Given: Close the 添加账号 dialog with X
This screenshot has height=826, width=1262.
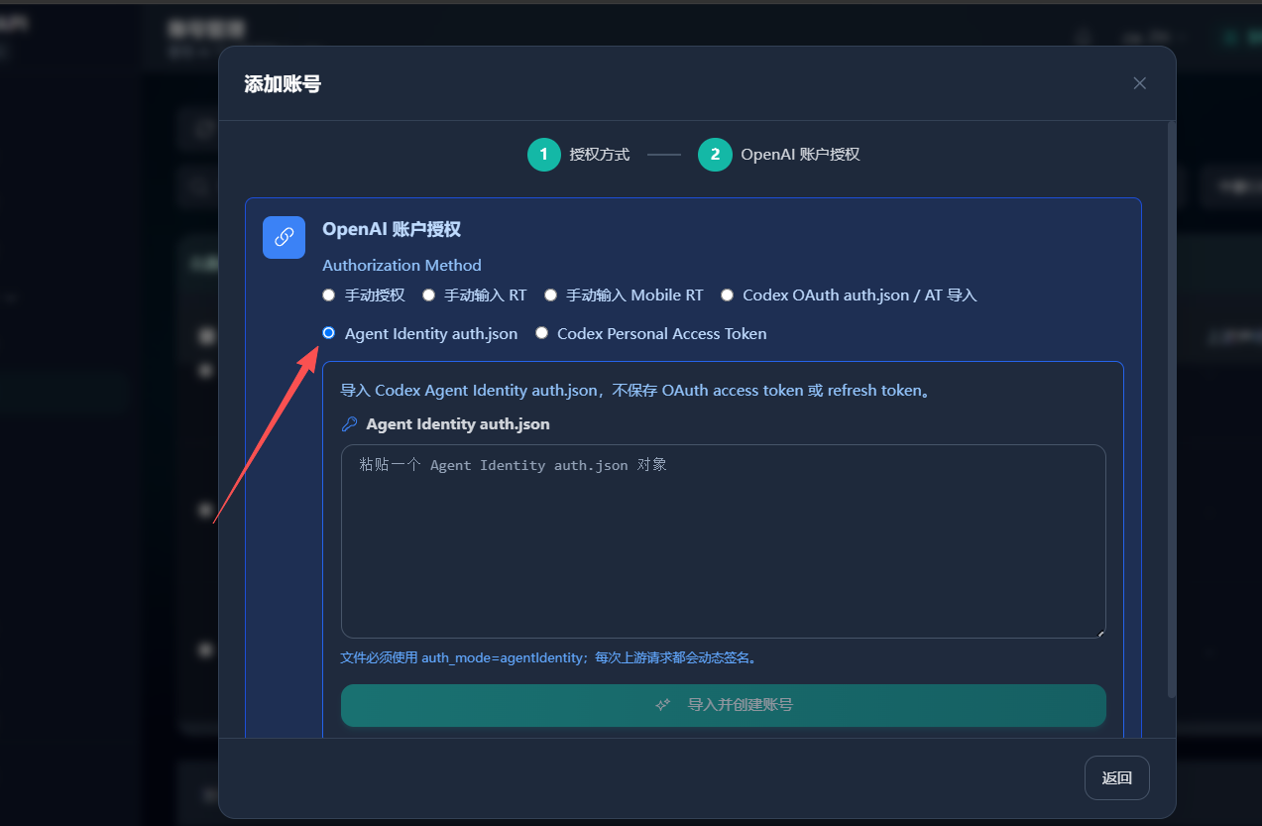Looking at the screenshot, I should click(1140, 83).
